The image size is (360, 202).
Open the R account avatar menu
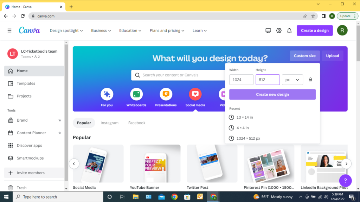click(342, 31)
